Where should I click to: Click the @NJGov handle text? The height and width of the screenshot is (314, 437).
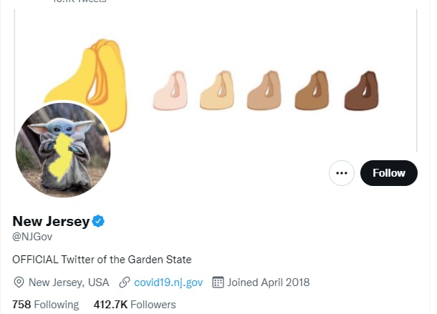(x=33, y=237)
